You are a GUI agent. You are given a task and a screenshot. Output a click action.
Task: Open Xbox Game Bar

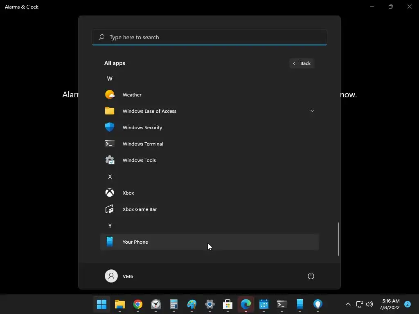[209, 209]
